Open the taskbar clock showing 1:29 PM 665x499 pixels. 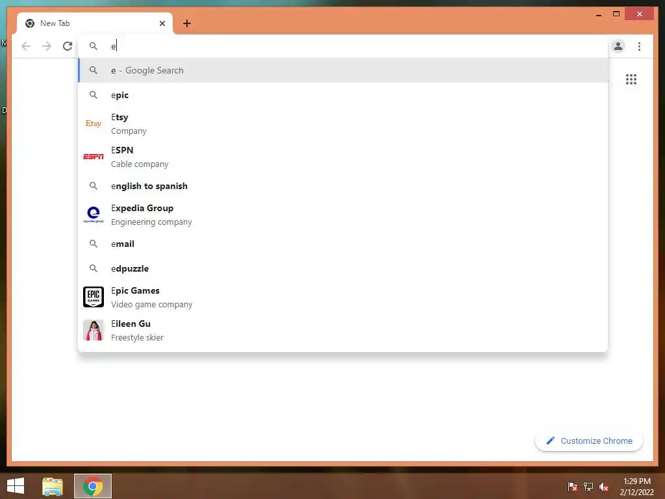(x=636, y=487)
